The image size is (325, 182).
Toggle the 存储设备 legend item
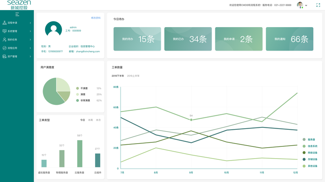[310, 159]
